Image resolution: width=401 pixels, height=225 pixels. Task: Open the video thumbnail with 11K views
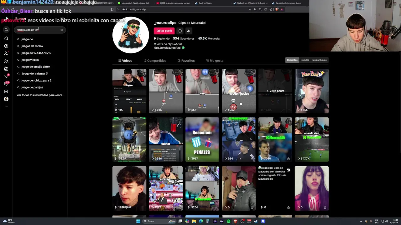[x=129, y=91]
